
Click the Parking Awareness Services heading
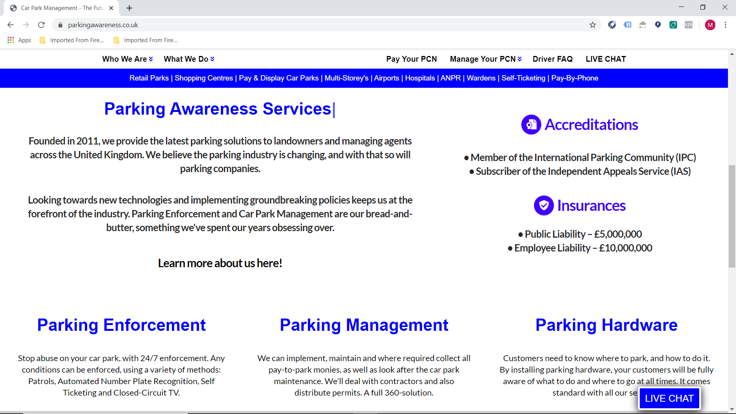click(x=218, y=109)
